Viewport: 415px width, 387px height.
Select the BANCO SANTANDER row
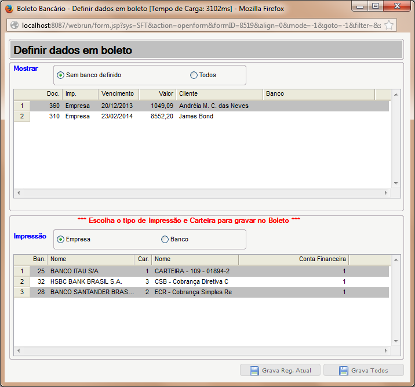click(201, 292)
